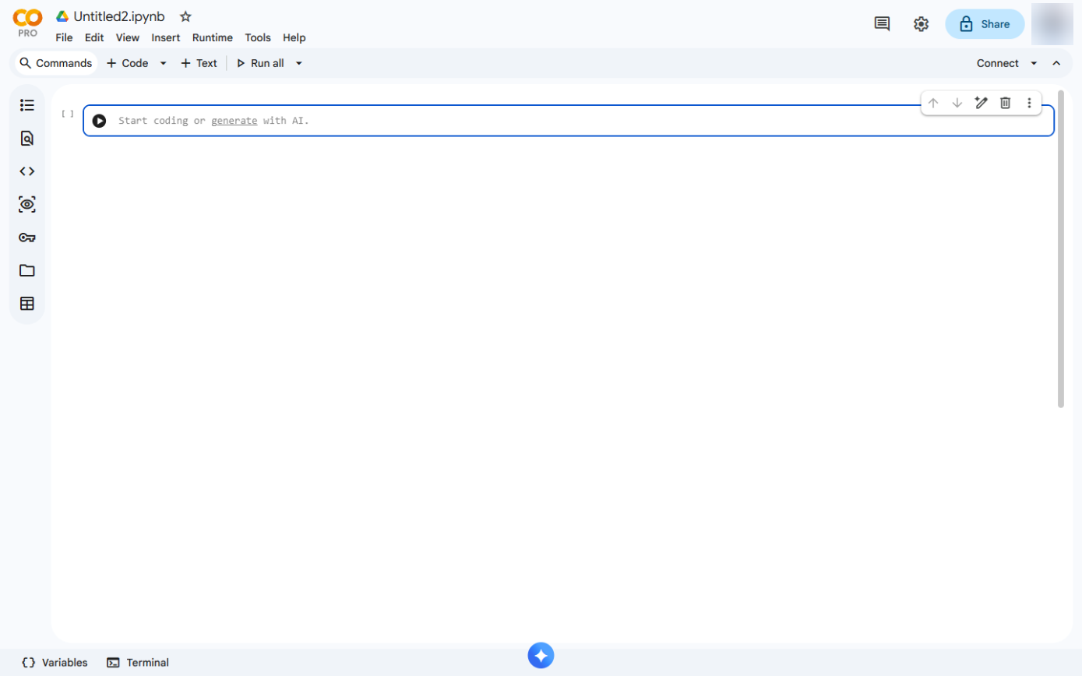Open the Secrets key icon
The image size is (1082, 676).
[x=27, y=238]
